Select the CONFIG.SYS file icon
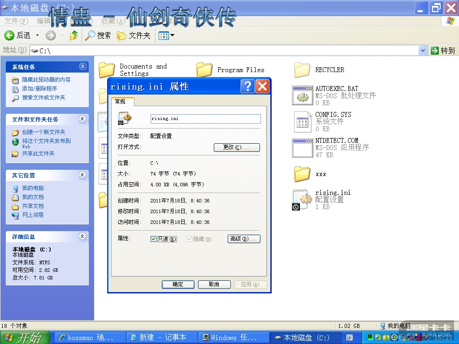Viewport: 459px width, 344px height. 303,122
